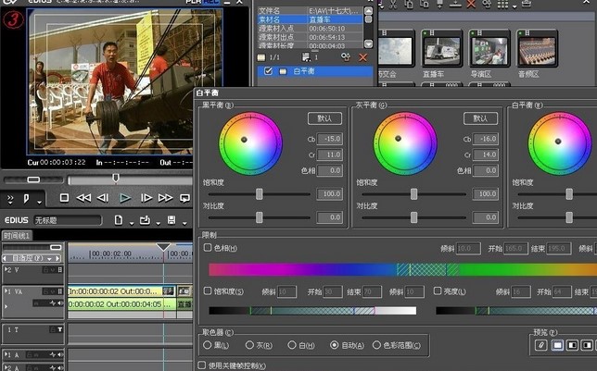Click 默认 button under gray balance
This screenshot has width=597, height=371.
point(480,118)
